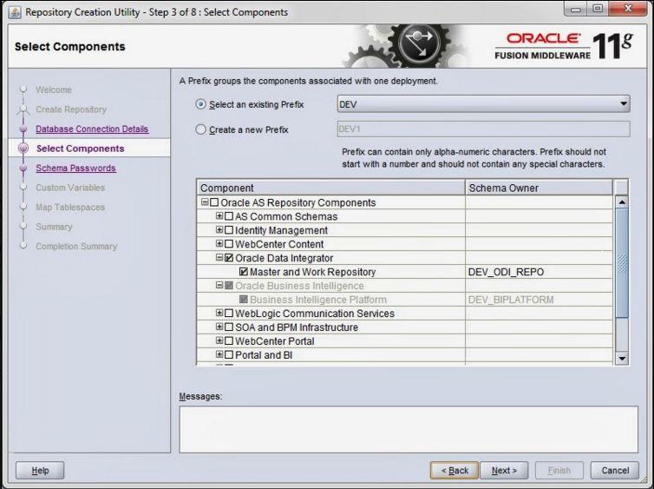This screenshot has height=489, width=654.
Task: Check the Portal and BI checkbox
Action: click(229, 354)
